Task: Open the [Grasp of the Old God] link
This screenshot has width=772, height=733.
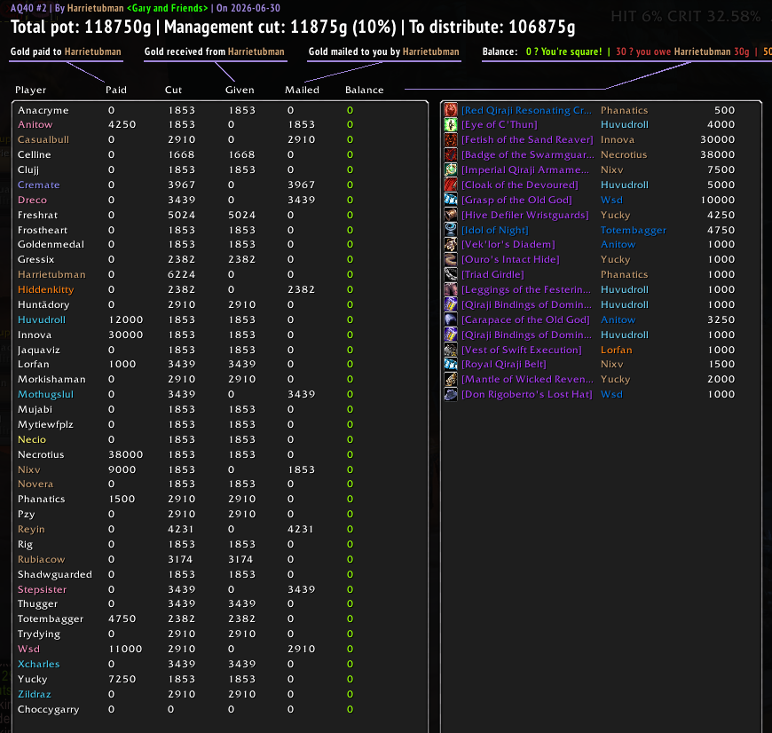Action: [x=516, y=200]
